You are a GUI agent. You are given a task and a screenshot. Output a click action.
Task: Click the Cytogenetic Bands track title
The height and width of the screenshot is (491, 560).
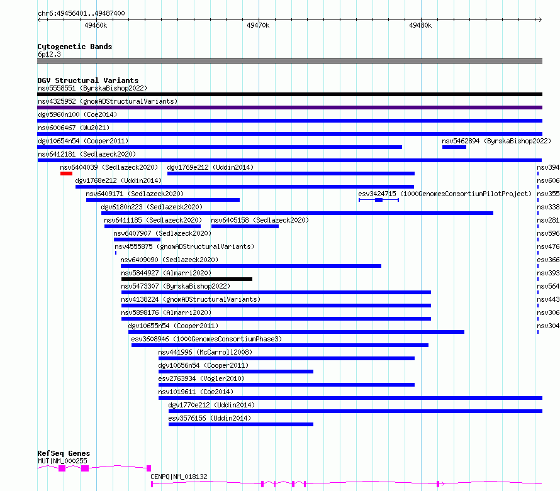click(x=75, y=47)
